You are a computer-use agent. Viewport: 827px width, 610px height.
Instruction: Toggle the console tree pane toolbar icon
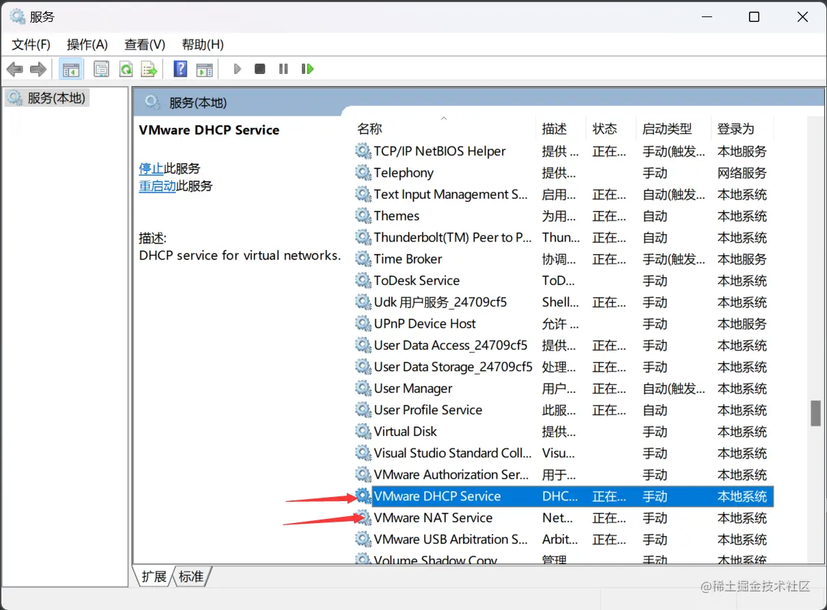70,69
